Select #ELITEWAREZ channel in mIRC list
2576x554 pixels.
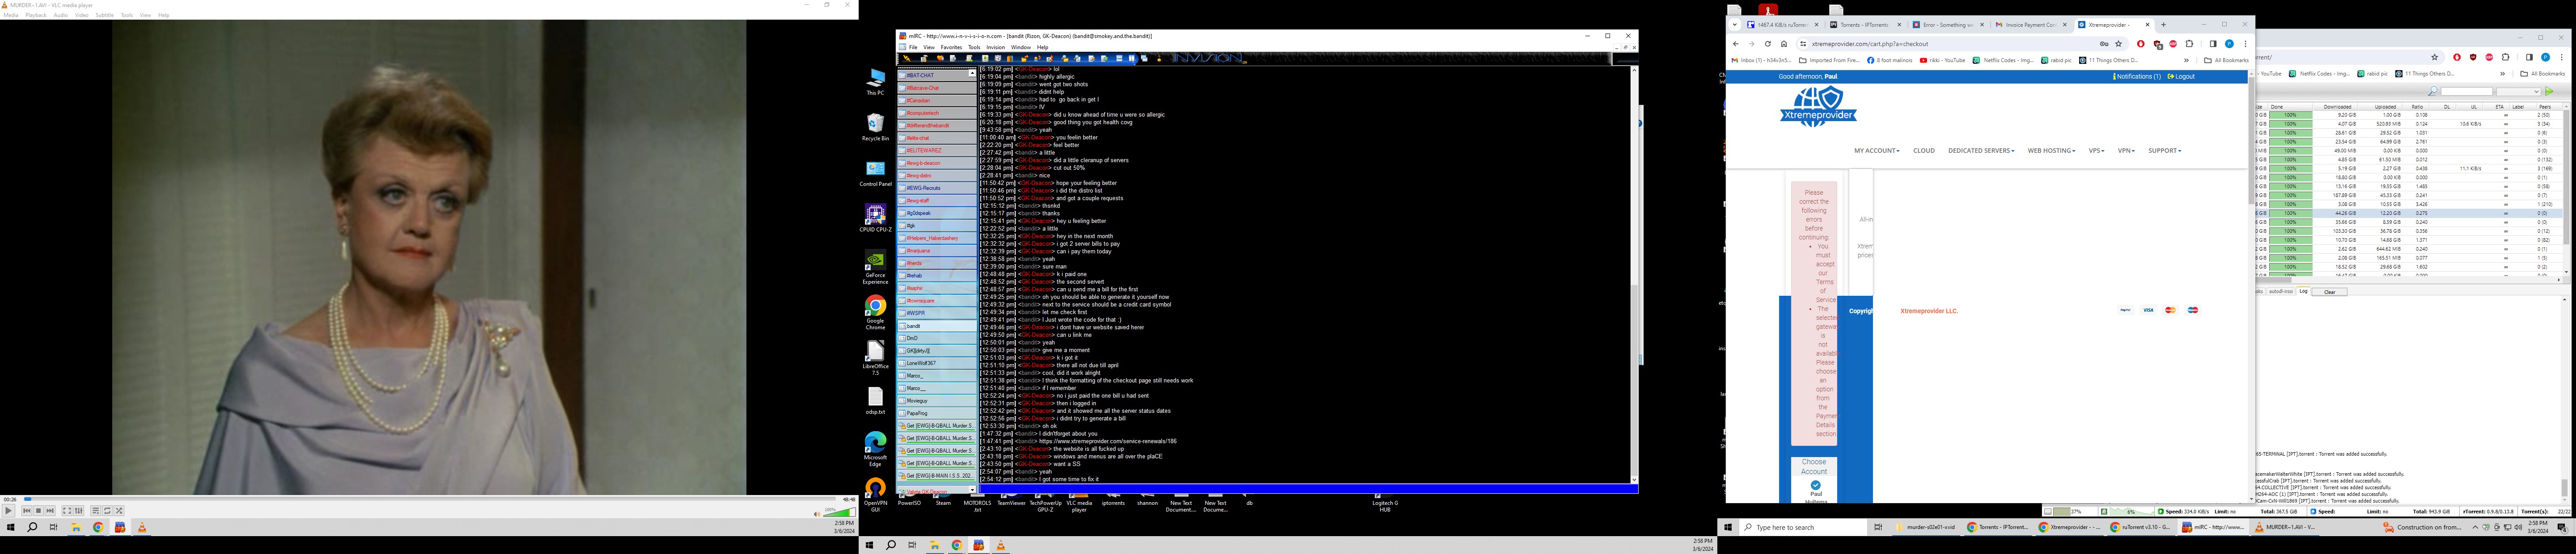point(936,151)
